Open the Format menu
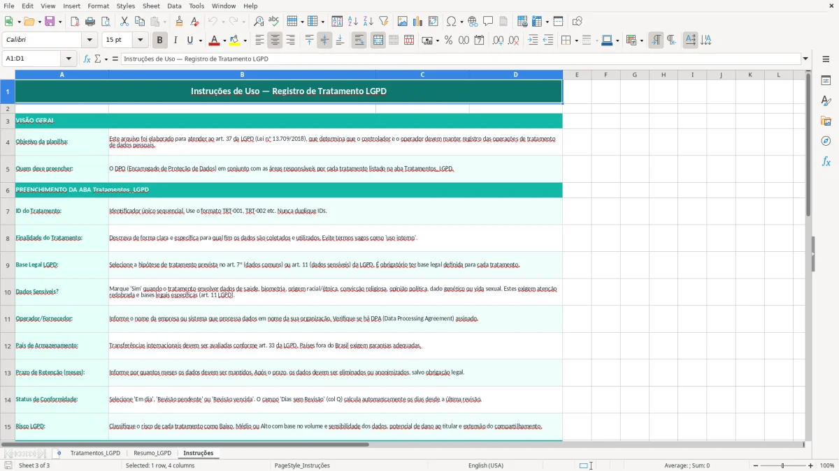 [98, 6]
